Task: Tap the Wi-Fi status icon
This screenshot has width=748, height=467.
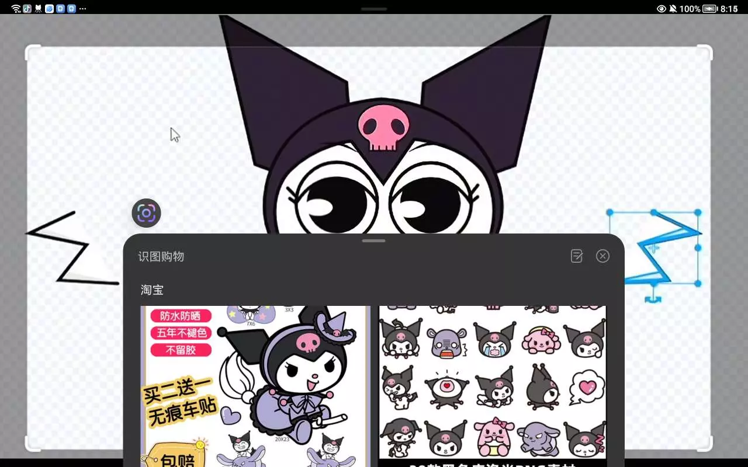Action: (x=16, y=9)
